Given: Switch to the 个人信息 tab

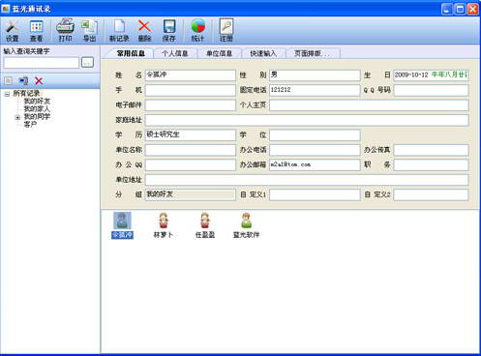Looking at the screenshot, I should (x=175, y=53).
